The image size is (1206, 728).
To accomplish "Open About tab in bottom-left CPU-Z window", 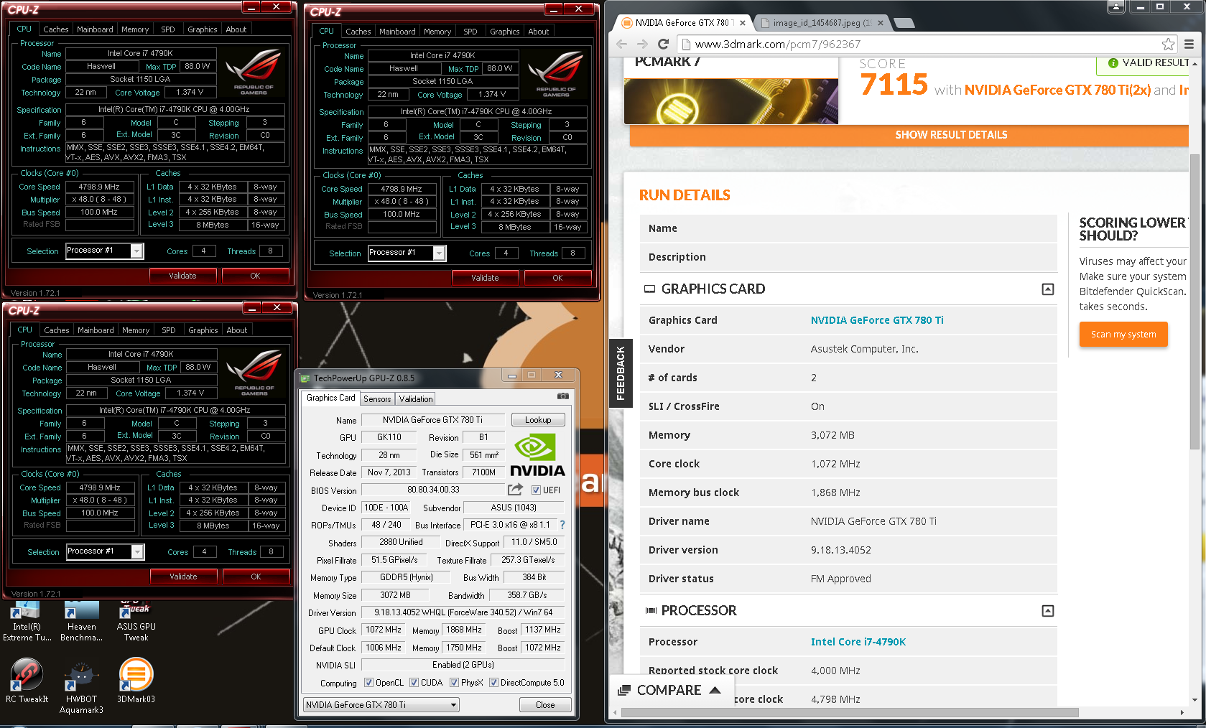I will 237,330.
